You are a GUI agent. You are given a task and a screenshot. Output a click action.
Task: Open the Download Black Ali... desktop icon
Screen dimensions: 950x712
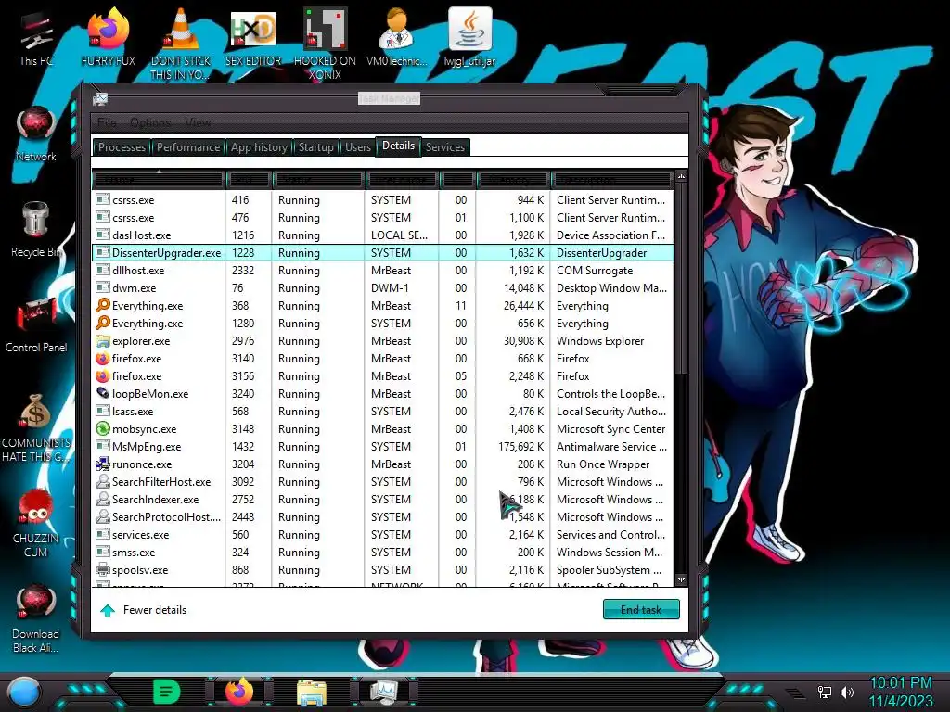coord(36,617)
